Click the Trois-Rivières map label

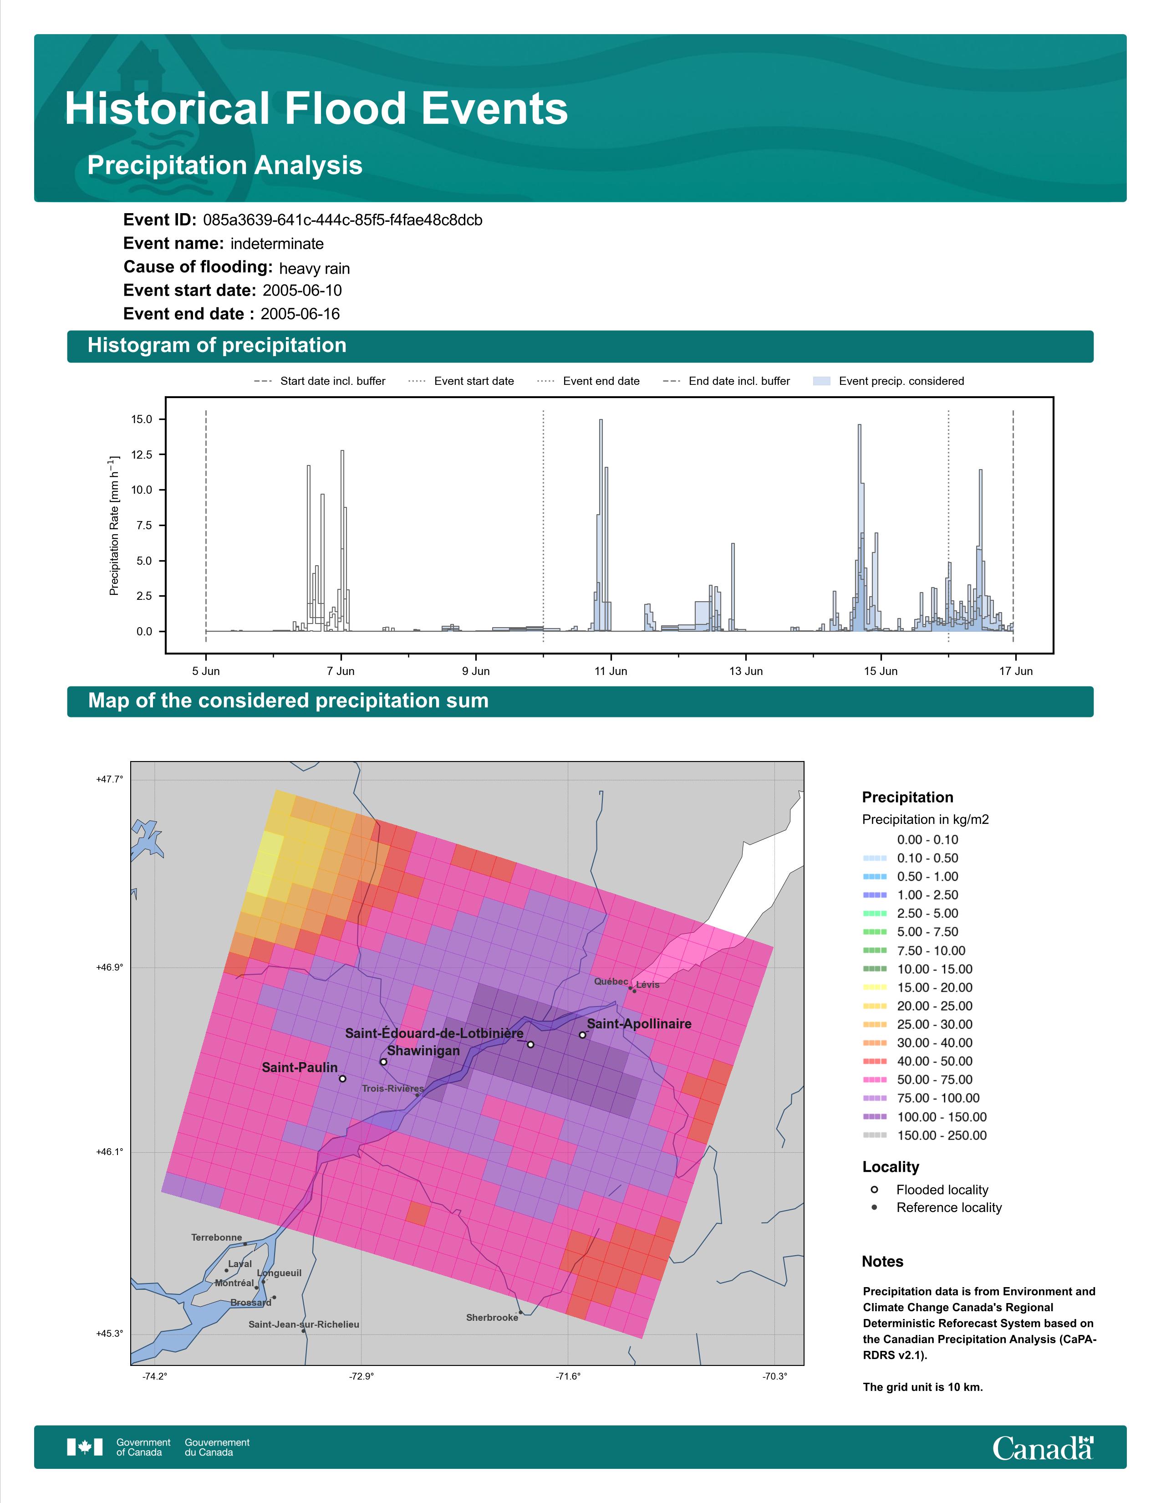point(393,1089)
